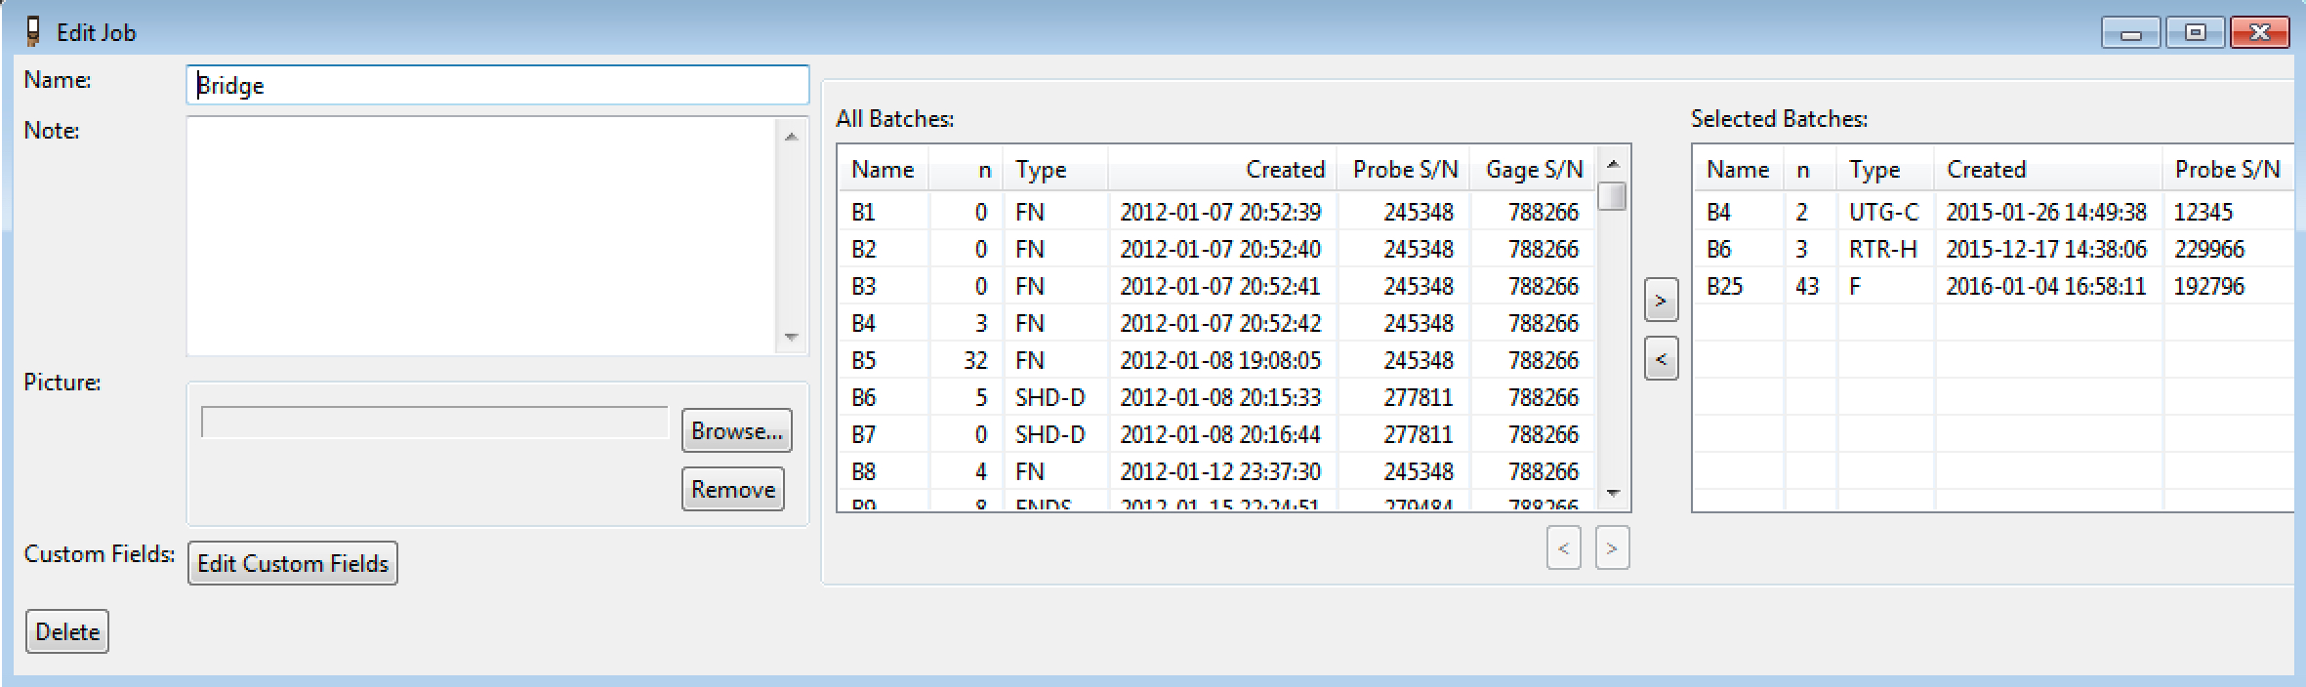This screenshot has height=687, width=2306.
Task: Open Edit Custom Fields
Action: tap(292, 564)
